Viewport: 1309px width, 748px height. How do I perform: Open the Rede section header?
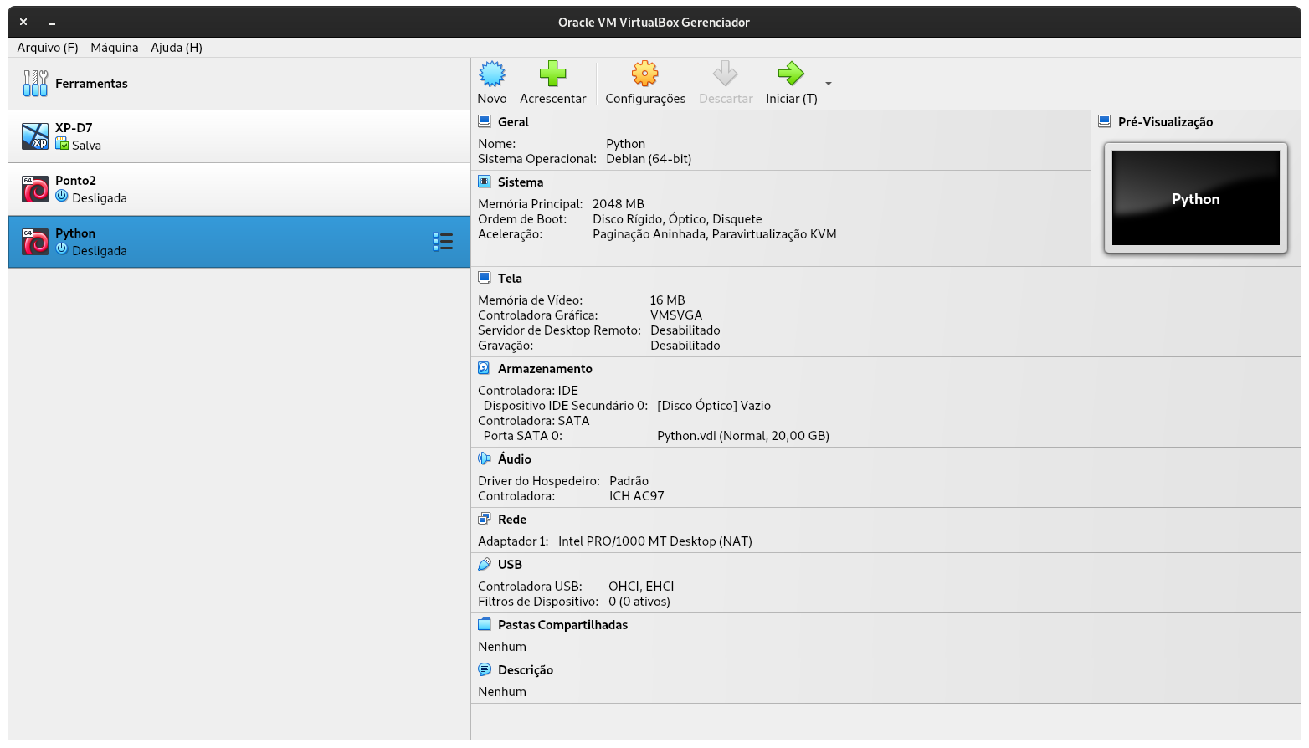pyautogui.click(x=512, y=520)
